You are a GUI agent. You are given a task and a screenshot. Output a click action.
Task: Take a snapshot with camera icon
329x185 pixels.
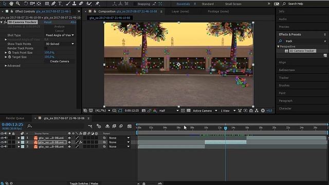point(143,110)
